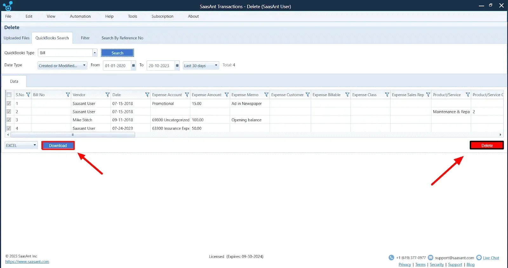
Task: Click the Mike Stitch vendor cell
Action: pos(90,120)
